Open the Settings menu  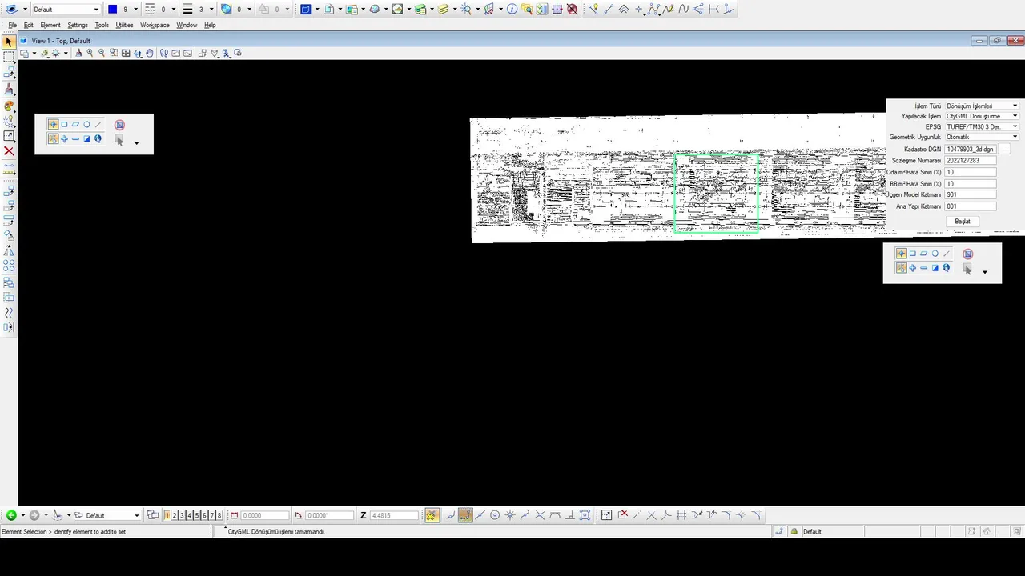click(x=78, y=25)
